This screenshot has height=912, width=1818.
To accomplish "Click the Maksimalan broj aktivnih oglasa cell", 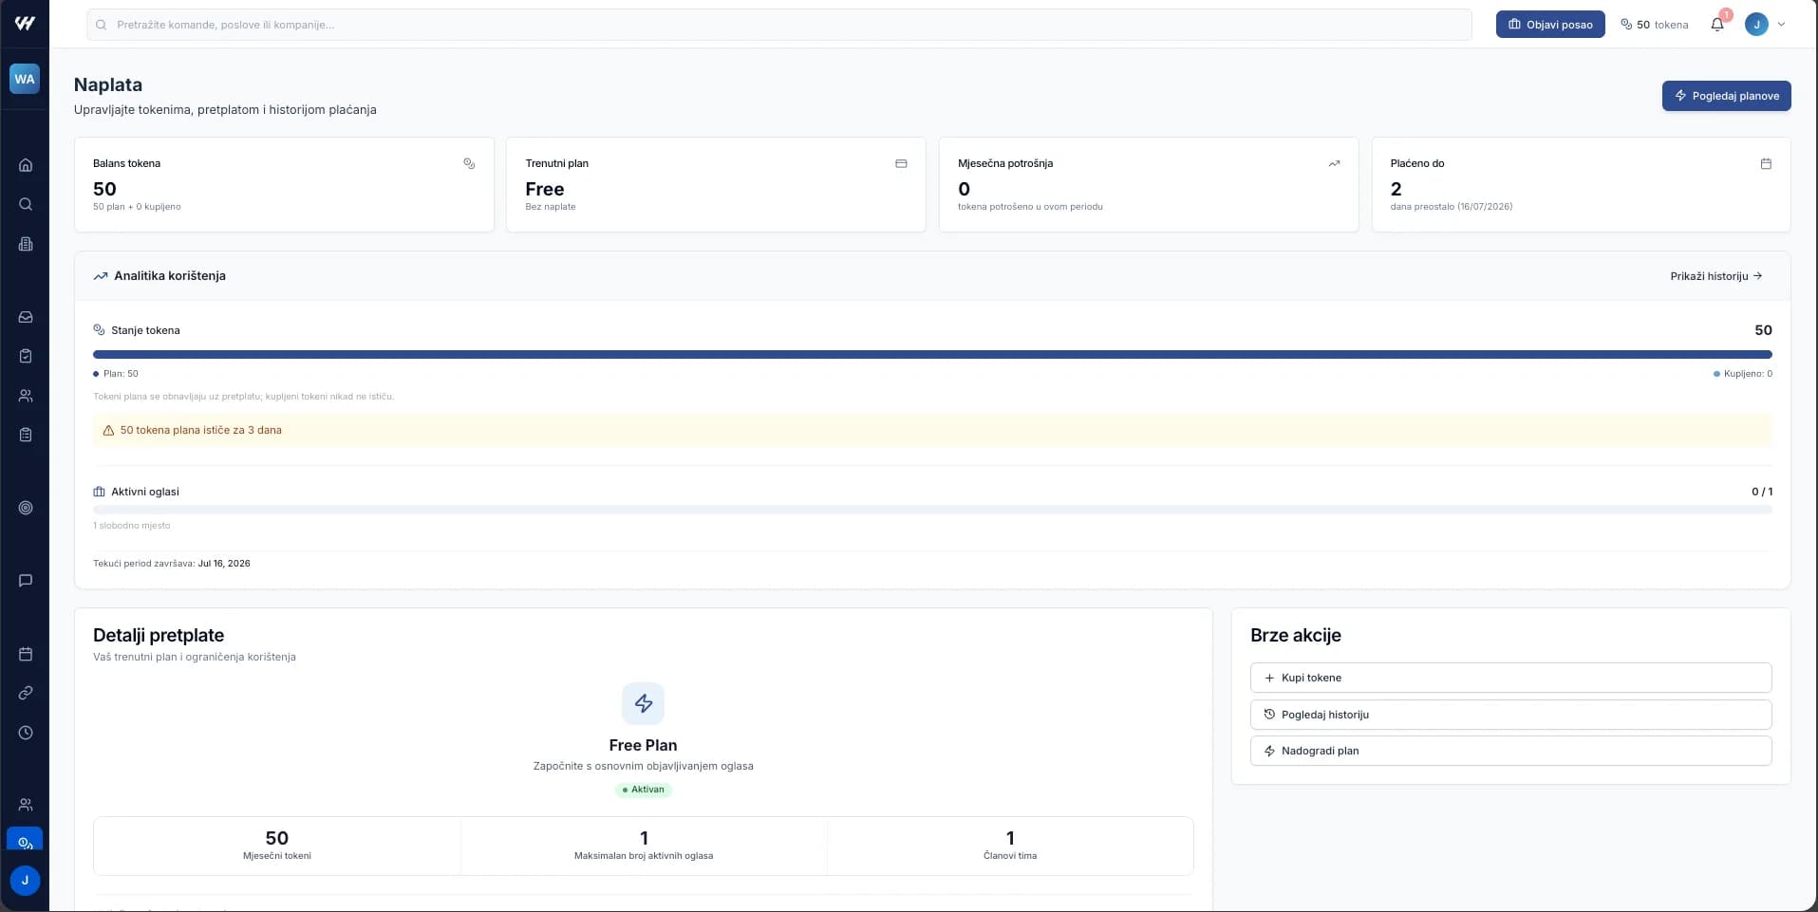I will [x=644, y=846].
